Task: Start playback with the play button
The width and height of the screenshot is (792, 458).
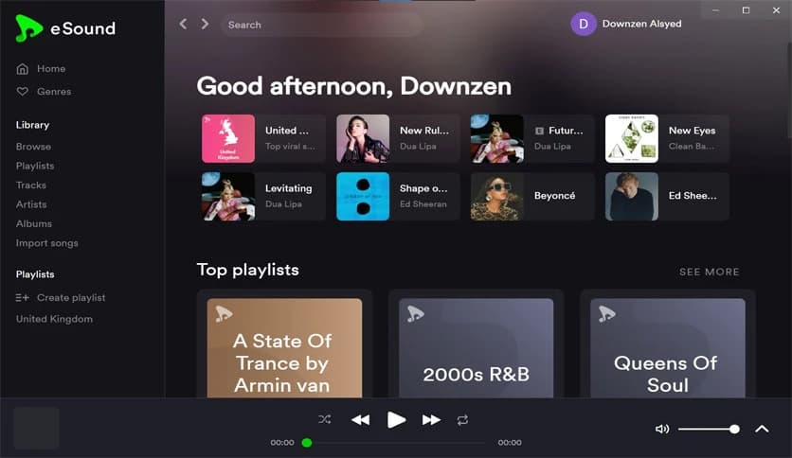Action: tap(396, 419)
